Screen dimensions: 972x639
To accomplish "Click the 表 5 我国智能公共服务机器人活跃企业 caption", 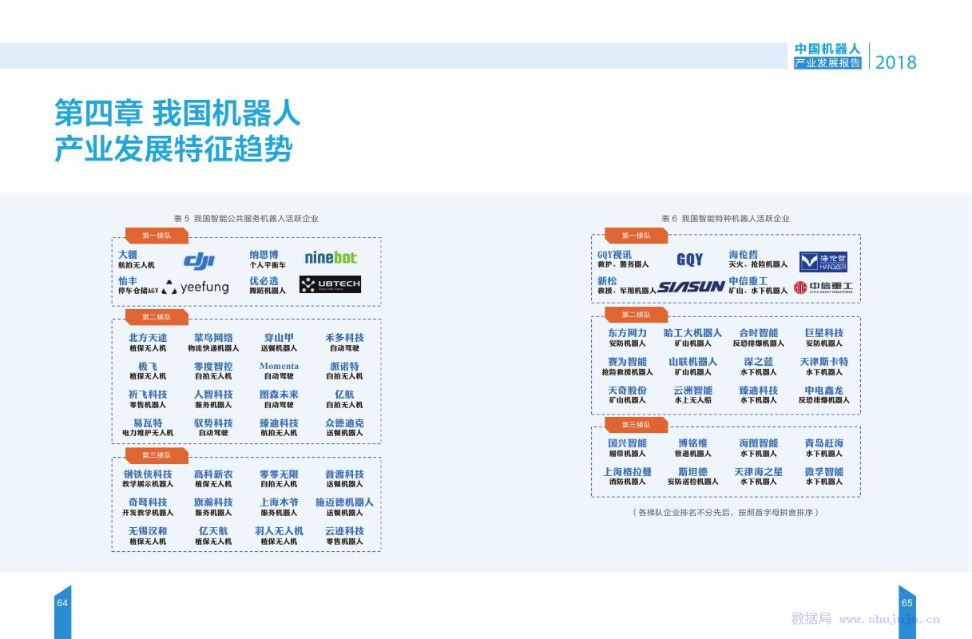I will (246, 218).
